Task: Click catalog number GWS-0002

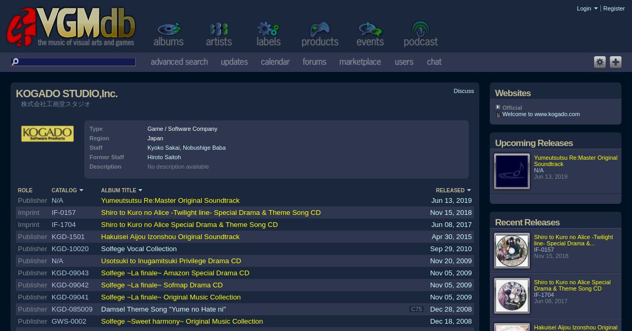Action: (69, 322)
